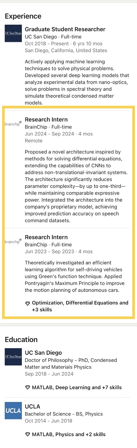Click Doctor of Philosophy degree description text
The image size is (137, 448).
click(71, 364)
